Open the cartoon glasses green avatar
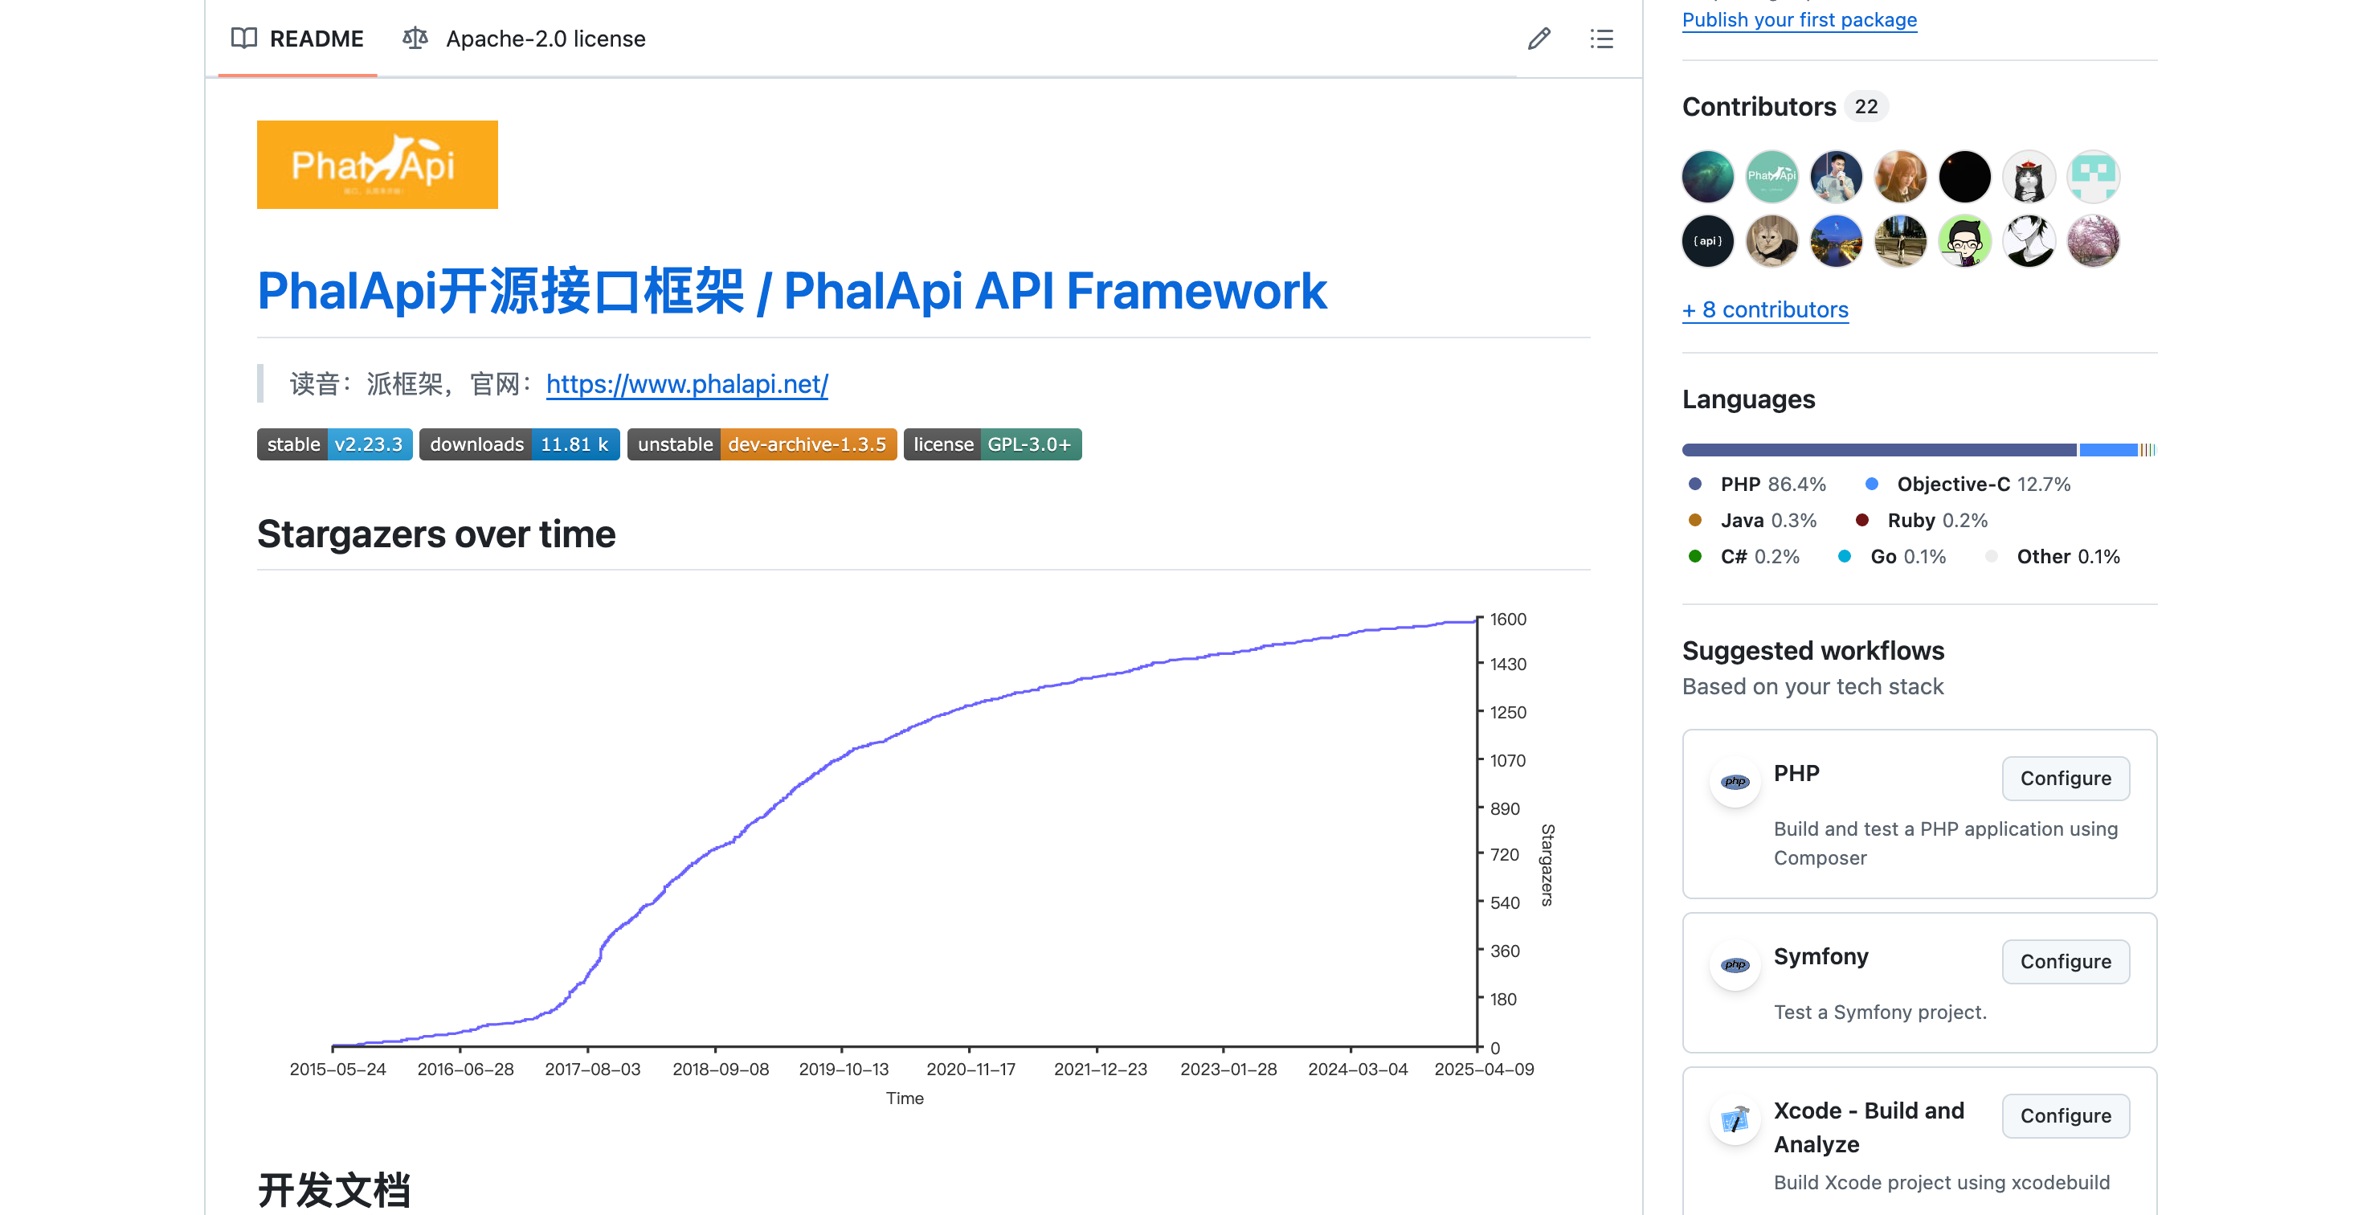Viewport: 2362px width, 1215px height. pyautogui.click(x=1964, y=241)
